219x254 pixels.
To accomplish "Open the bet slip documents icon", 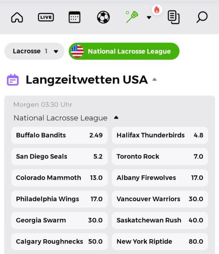I will [x=174, y=17].
